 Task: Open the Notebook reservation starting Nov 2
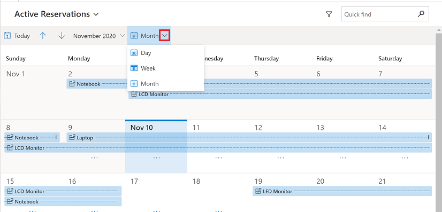click(97, 84)
